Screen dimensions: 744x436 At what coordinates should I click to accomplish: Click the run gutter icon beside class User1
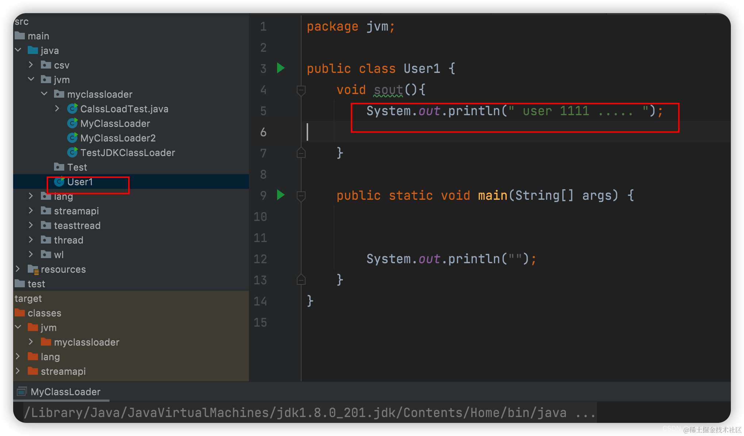280,68
